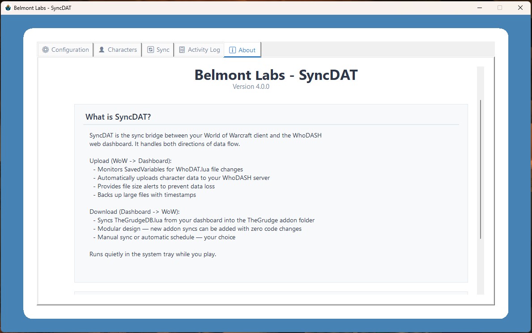Select the About tab label
Screen dimensions: 532x333
coord(247,50)
